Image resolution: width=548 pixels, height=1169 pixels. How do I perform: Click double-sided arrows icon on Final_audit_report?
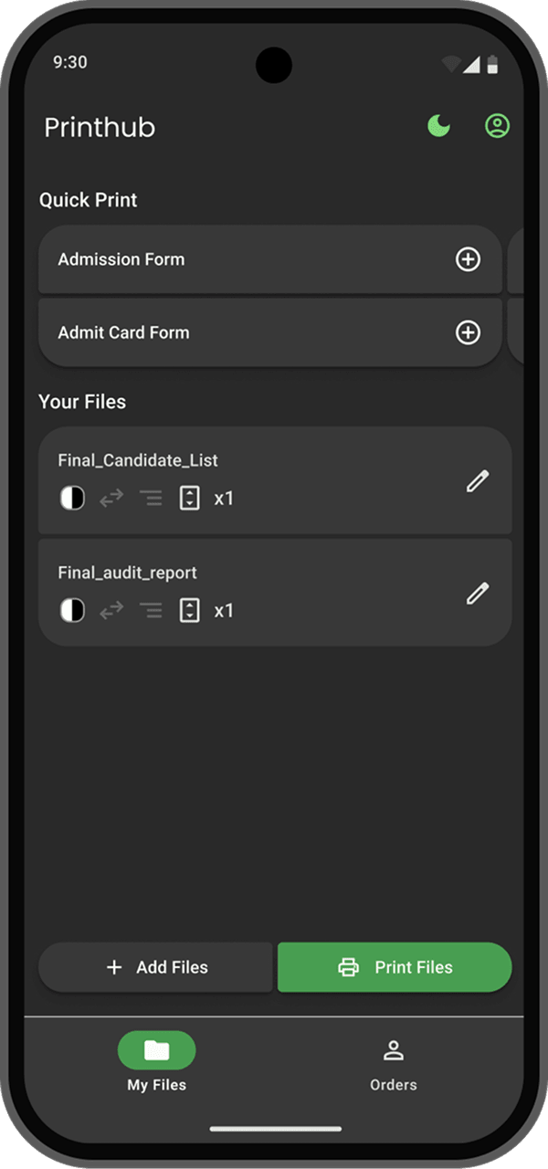pyautogui.click(x=111, y=611)
